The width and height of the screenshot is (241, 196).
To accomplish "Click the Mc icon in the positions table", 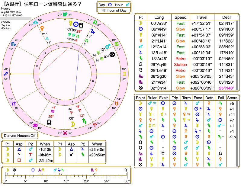I will click(141, 82).
